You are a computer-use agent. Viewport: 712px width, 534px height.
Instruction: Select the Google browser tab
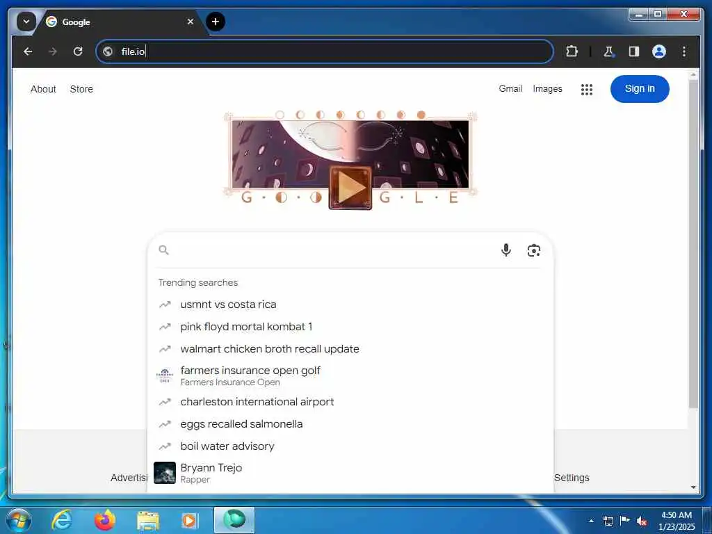(x=120, y=22)
